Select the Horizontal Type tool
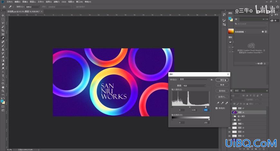Screen dimensions: 280x151 tap(3, 76)
